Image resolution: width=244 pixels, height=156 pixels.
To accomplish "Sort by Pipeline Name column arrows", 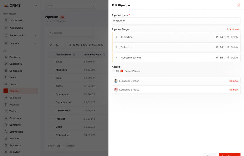I will pos(74,55).
